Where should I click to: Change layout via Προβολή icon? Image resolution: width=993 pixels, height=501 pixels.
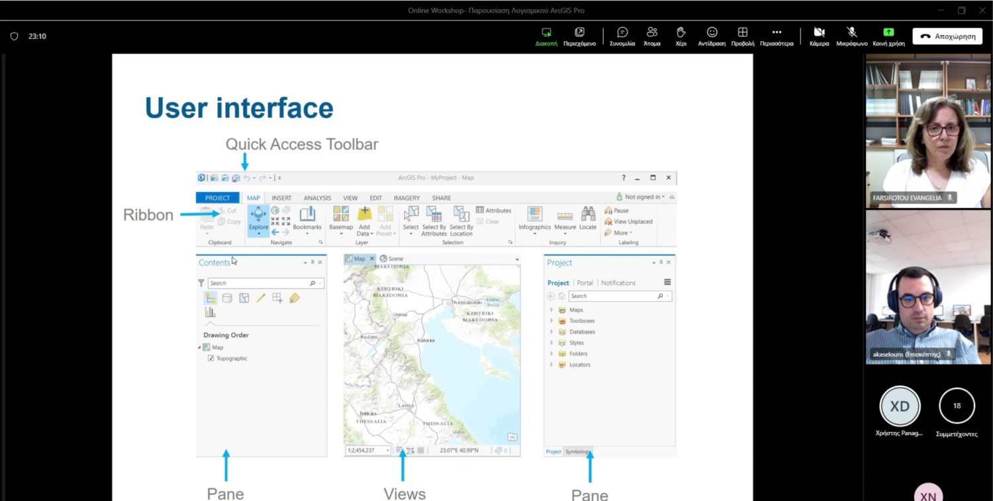[742, 36]
